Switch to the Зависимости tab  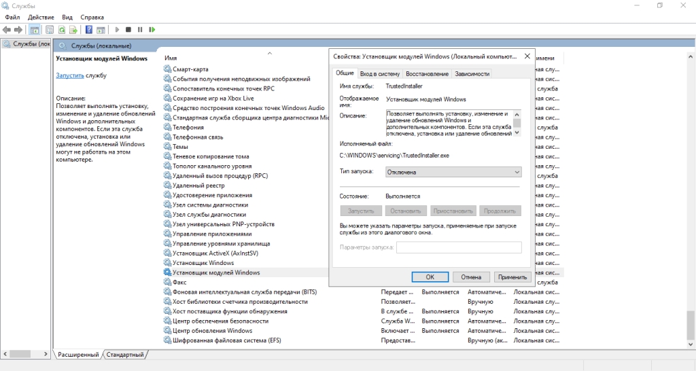[472, 73]
